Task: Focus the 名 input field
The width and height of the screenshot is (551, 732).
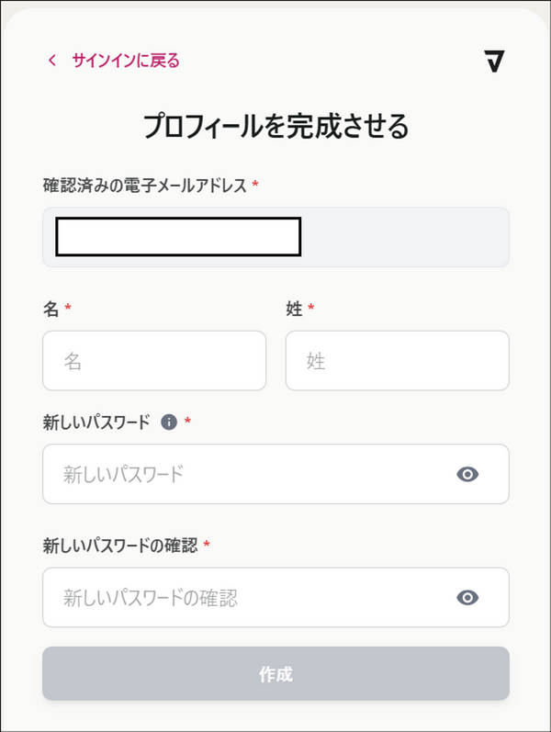Action: point(154,361)
